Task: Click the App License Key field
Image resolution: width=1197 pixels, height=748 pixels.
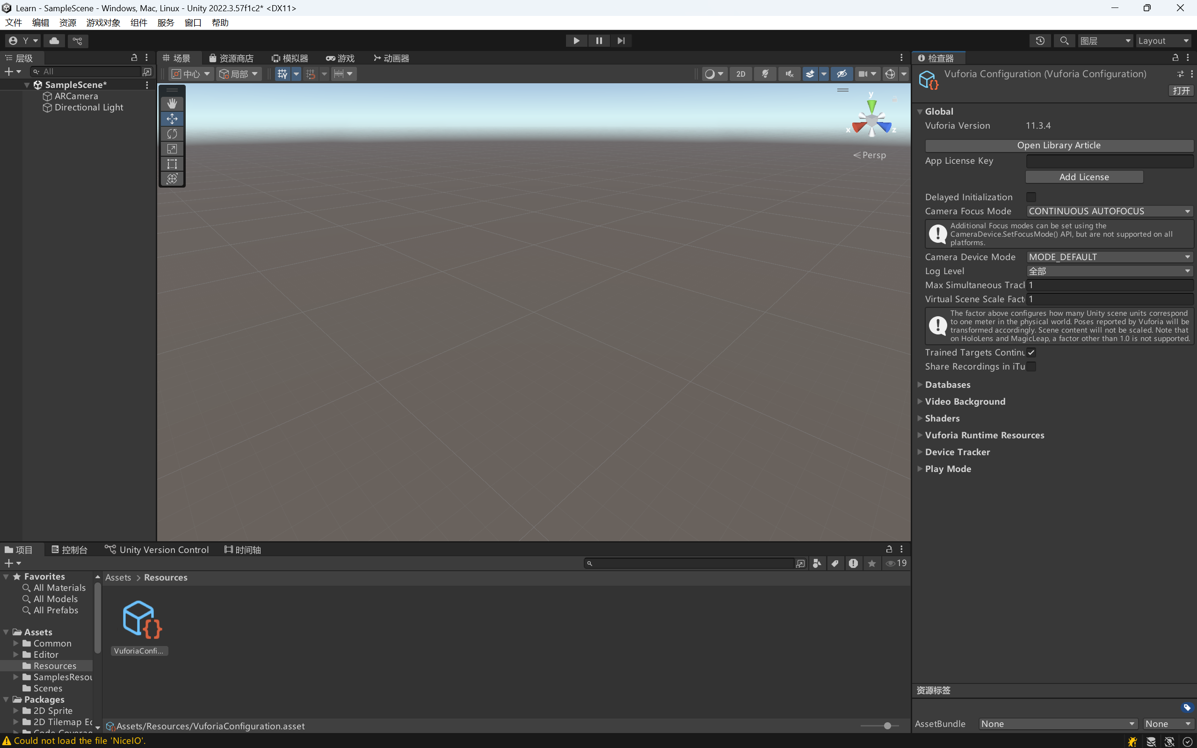Action: 1110,161
